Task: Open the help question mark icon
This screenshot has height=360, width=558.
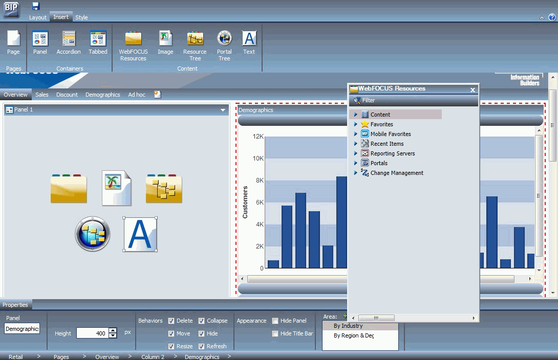Action: pos(552,17)
